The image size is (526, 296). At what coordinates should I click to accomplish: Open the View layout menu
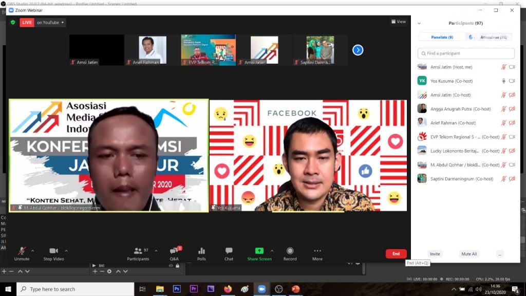399,22
